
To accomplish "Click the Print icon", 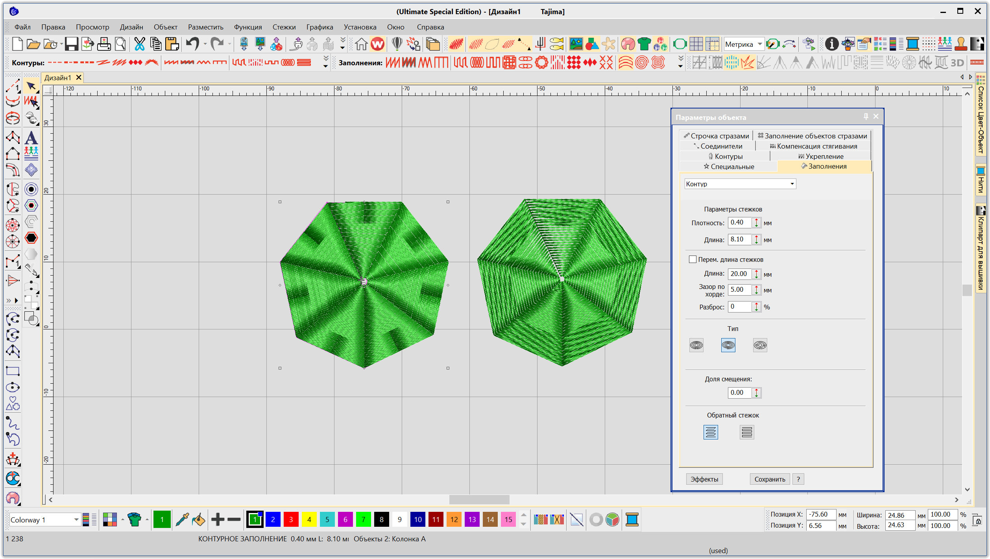I will coord(104,44).
